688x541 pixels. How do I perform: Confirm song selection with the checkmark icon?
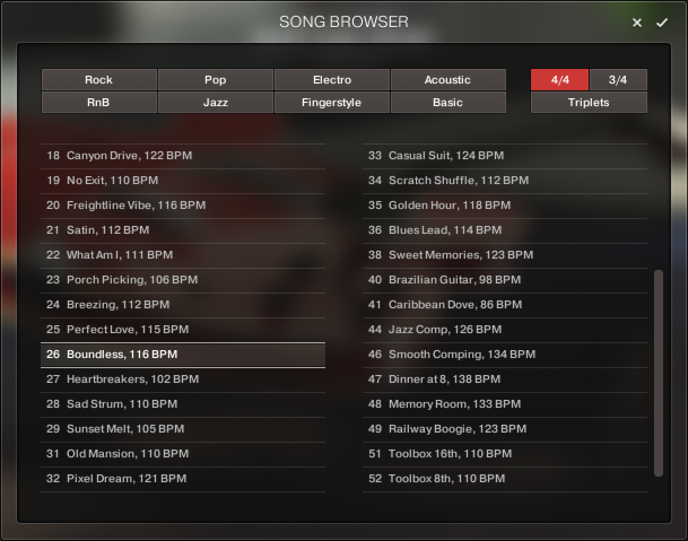661,23
